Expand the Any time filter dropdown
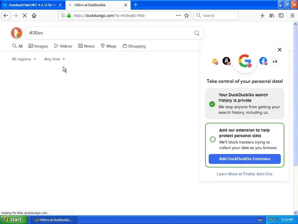Viewport: 298px width, 224px height. point(54,59)
